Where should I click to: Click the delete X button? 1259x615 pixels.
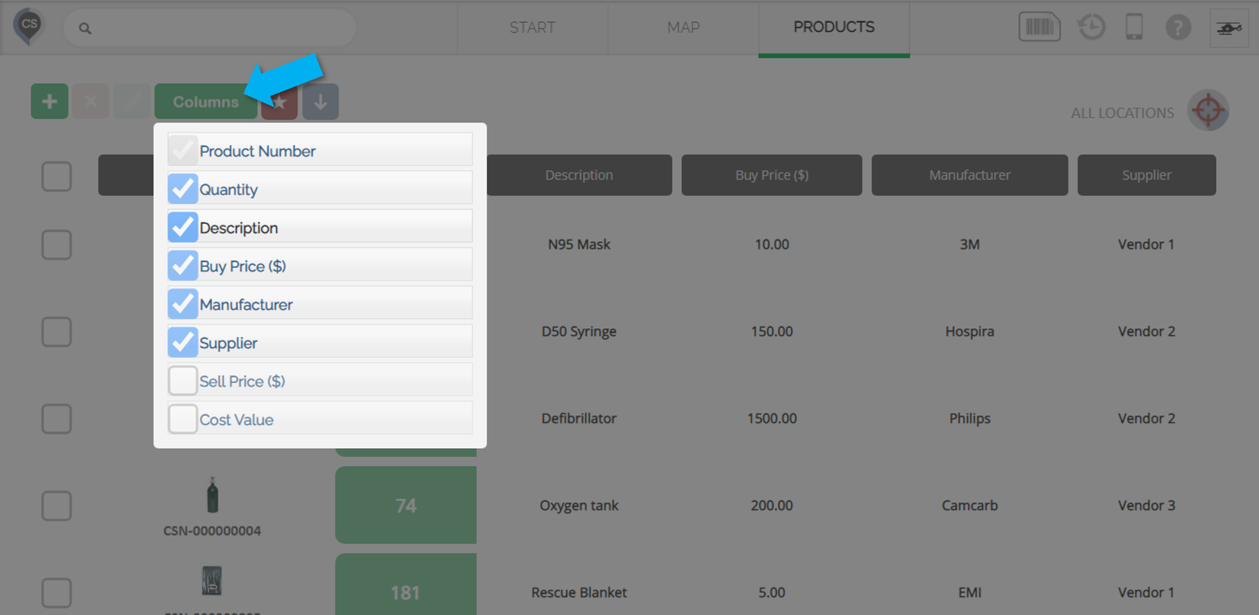90,101
